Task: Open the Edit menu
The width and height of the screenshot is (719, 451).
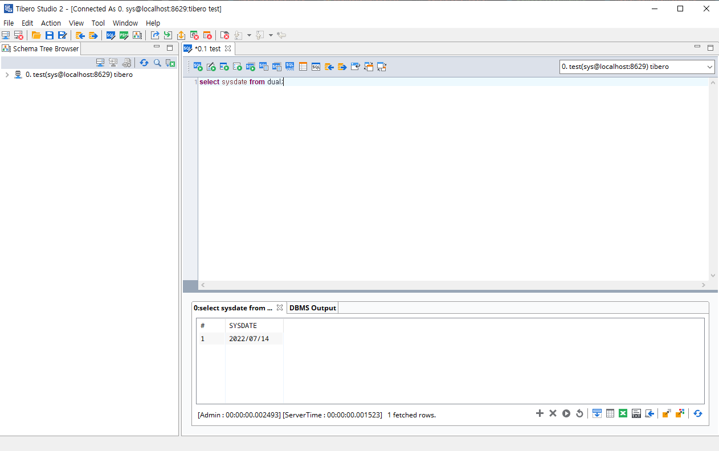Action: 27,23
